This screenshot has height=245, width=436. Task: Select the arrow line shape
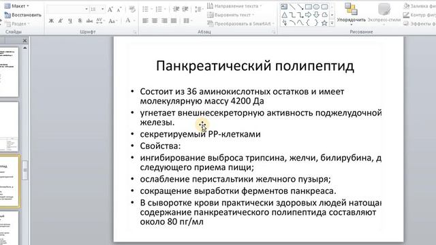tap(300, 7)
